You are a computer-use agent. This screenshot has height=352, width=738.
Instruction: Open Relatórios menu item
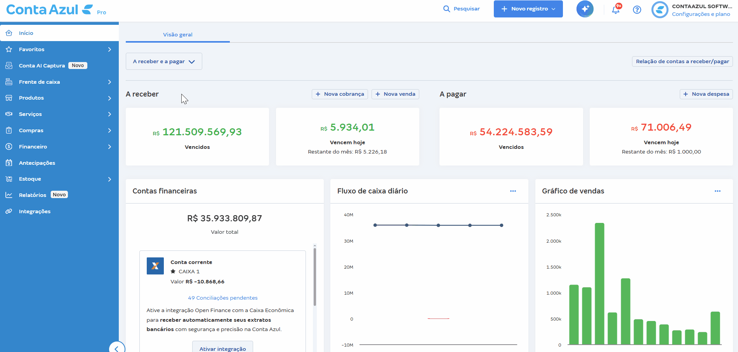tap(59, 195)
